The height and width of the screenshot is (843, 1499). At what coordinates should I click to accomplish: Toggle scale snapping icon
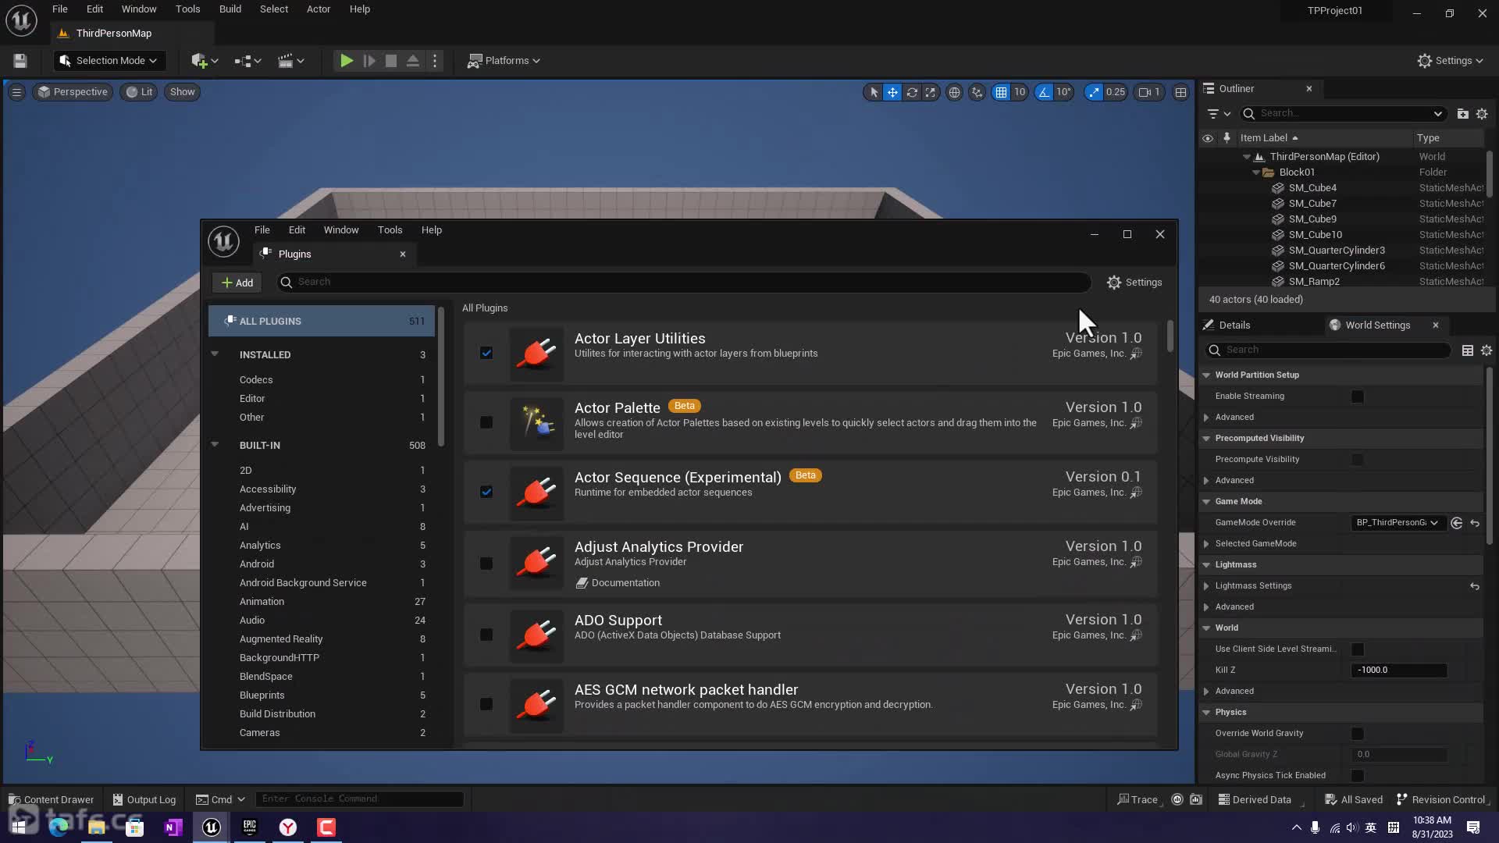[1094, 92]
